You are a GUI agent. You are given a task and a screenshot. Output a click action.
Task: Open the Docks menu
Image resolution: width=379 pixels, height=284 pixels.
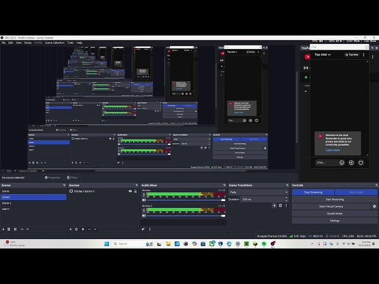[28, 43]
